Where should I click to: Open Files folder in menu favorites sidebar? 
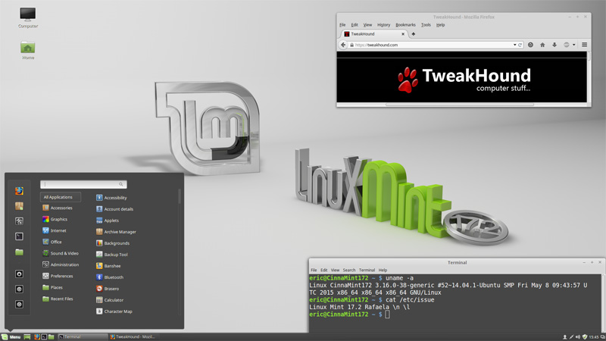click(x=19, y=252)
